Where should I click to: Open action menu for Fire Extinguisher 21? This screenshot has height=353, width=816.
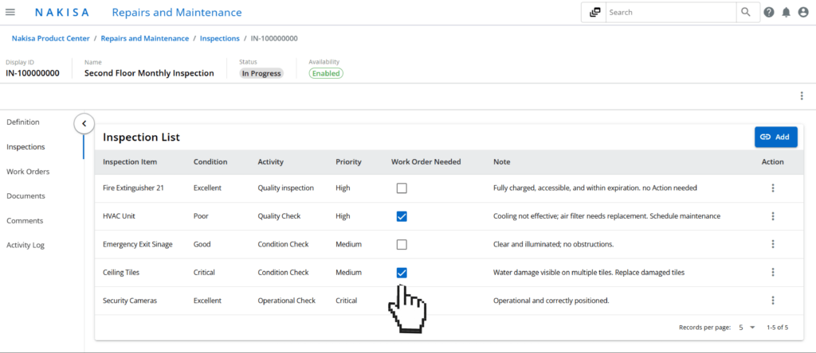tap(772, 188)
